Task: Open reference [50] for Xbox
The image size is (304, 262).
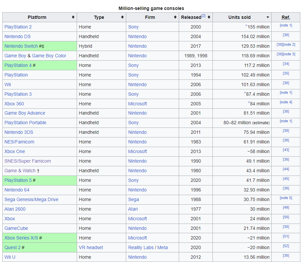Action: (x=286, y=217)
